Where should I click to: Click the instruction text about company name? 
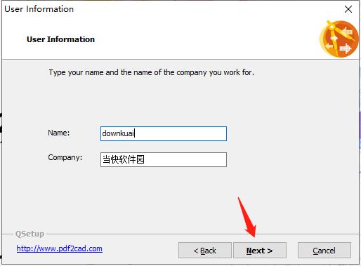(151, 72)
